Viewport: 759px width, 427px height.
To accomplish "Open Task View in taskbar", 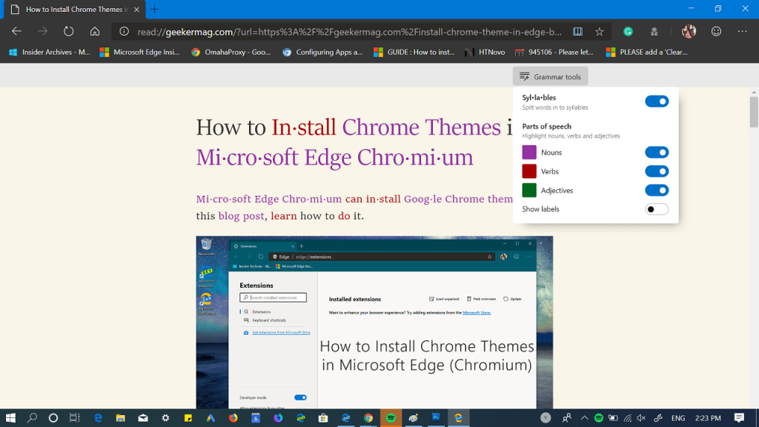I will pyautogui.click(x=75, y=418).
